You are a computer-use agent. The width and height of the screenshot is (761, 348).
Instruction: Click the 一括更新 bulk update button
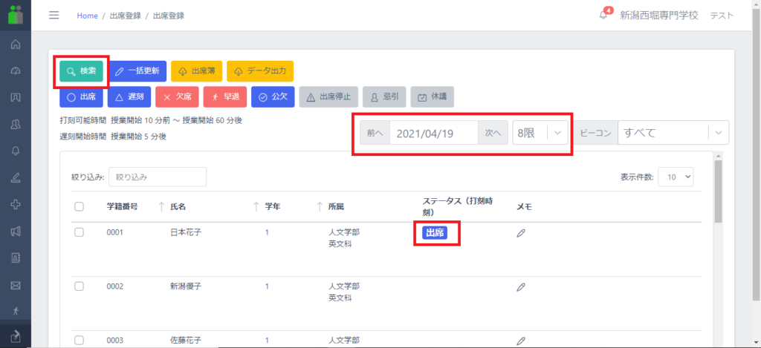click(137, 70)
